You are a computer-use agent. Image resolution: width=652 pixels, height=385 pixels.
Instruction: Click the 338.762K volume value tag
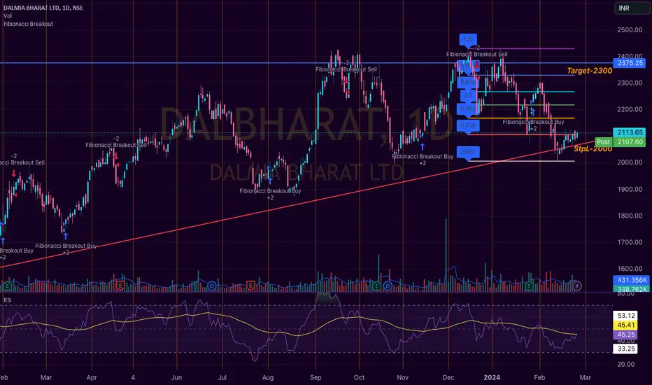(632, 289)
